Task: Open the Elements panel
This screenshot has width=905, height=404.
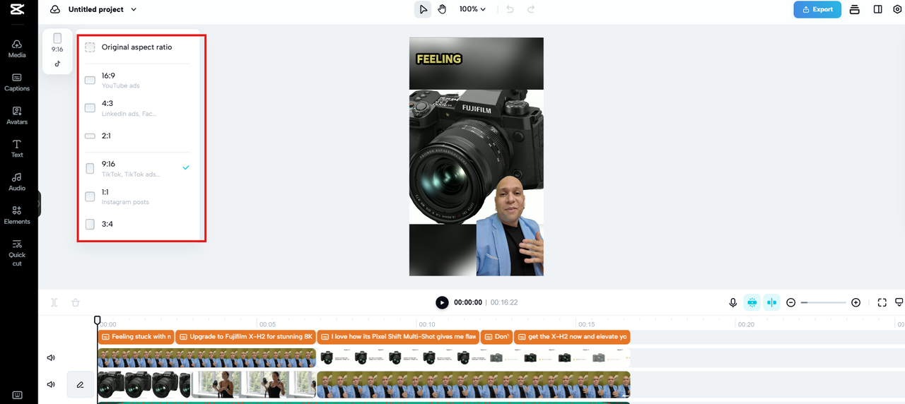Action: tap(17, 215)
